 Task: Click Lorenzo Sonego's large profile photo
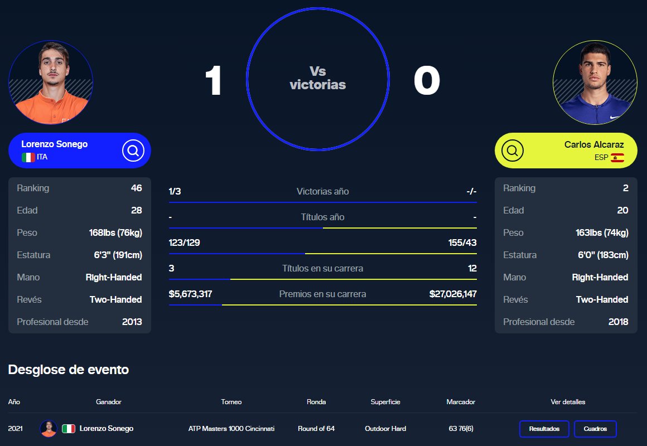click(51, 82)
